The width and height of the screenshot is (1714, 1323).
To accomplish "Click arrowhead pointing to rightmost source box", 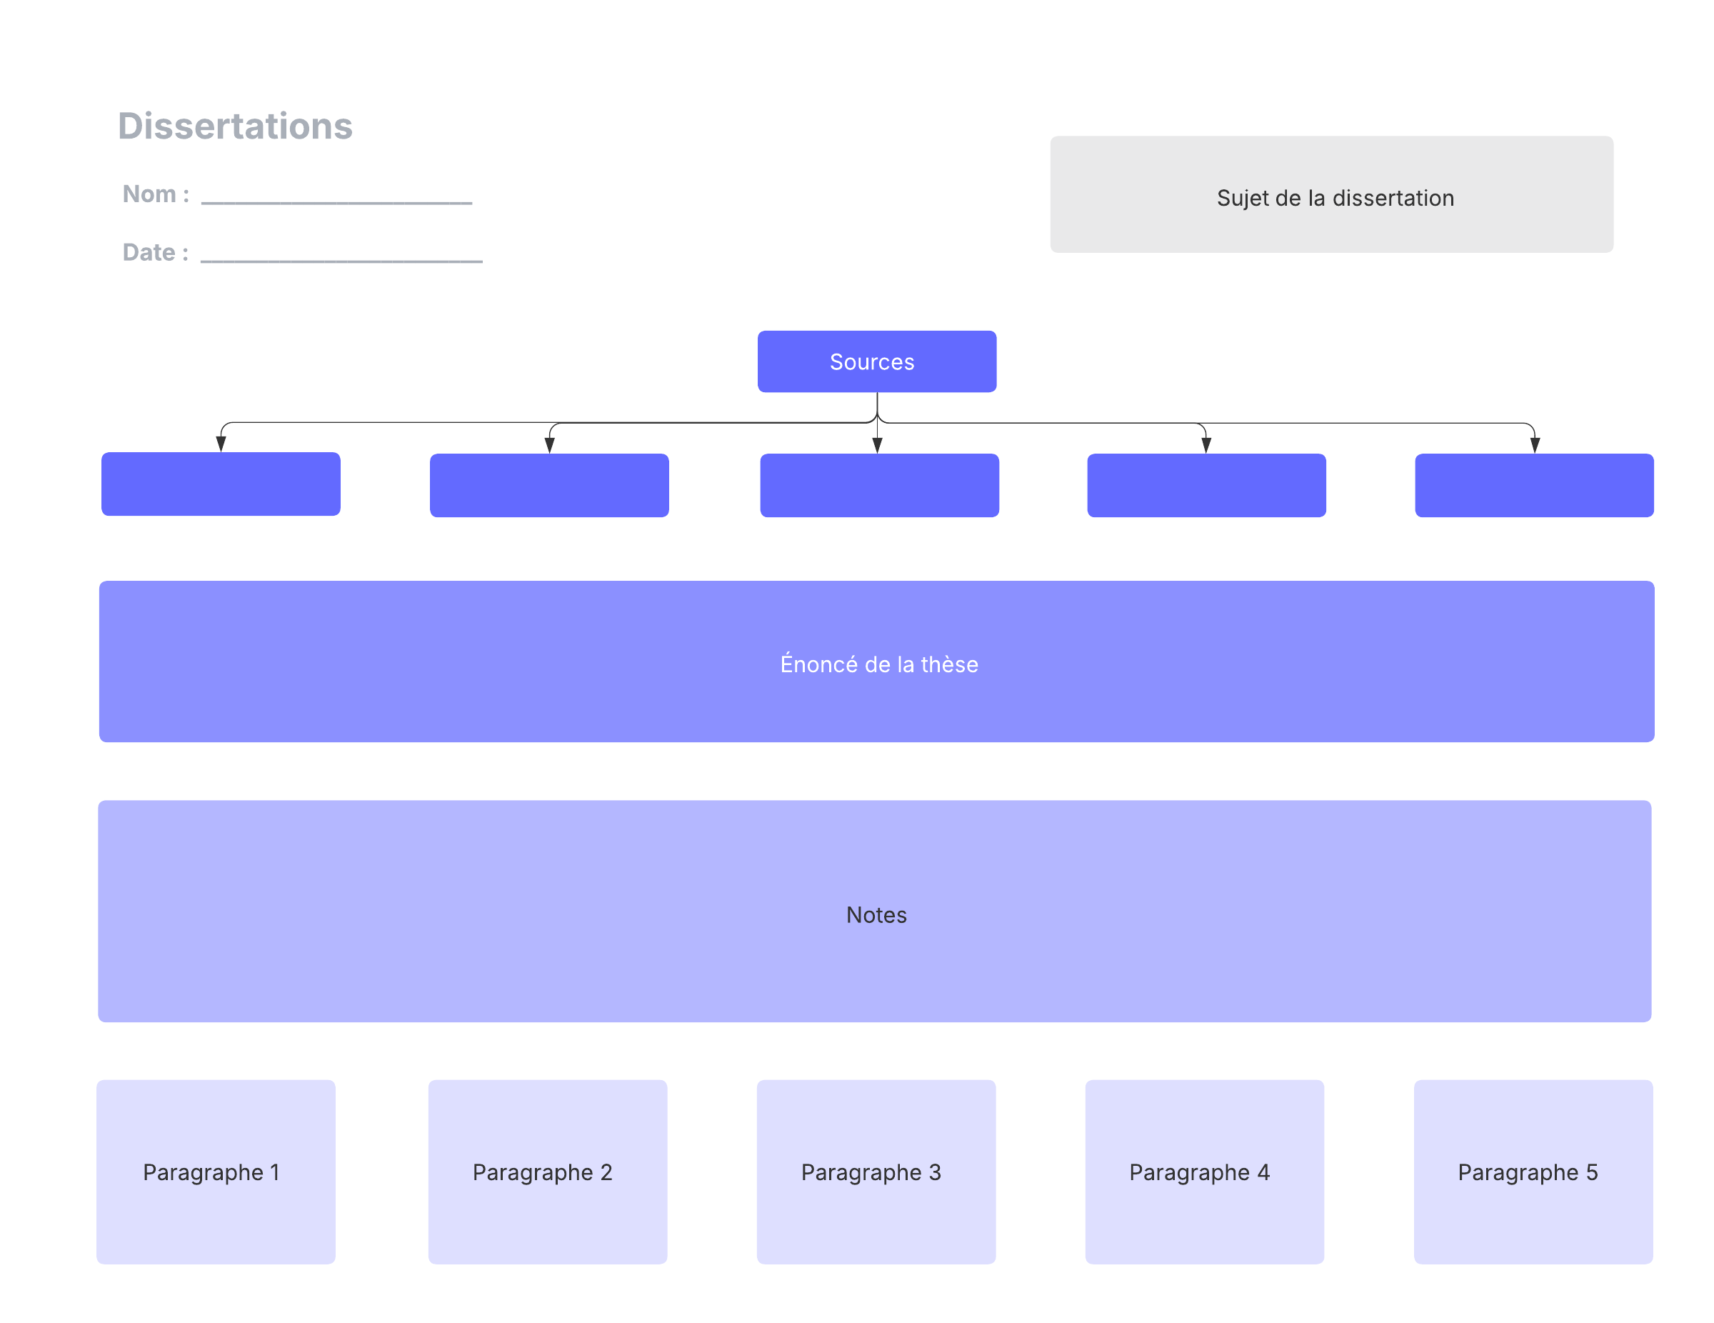I will click(x=1534, y=445).
